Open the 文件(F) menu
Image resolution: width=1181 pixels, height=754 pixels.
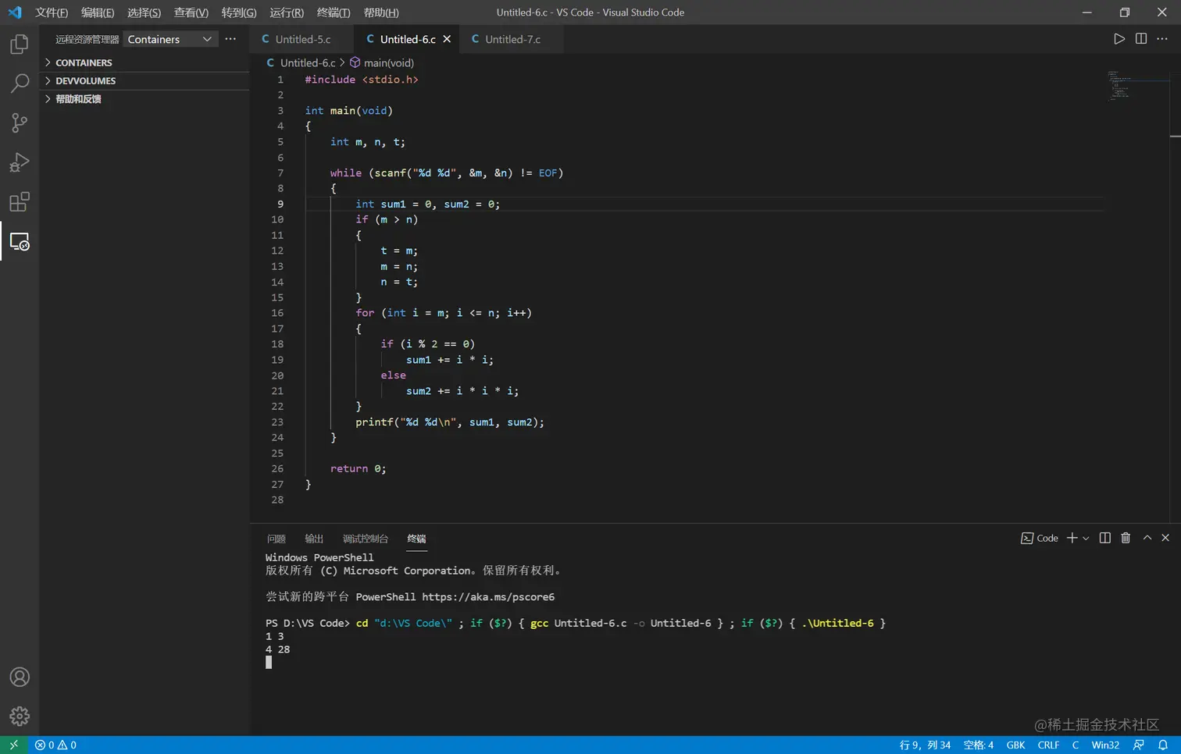click(x=52, y=12)
